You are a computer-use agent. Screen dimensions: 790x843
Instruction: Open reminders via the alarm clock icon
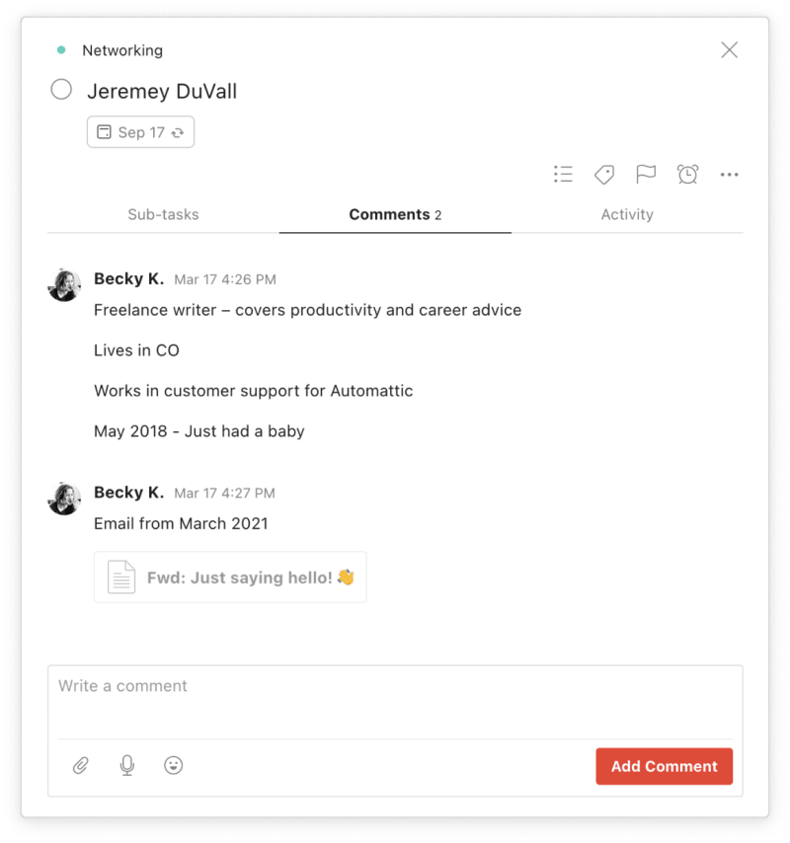(x=687, y=174)
